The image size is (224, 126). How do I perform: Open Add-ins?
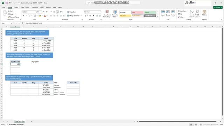[x=204, y=13]
